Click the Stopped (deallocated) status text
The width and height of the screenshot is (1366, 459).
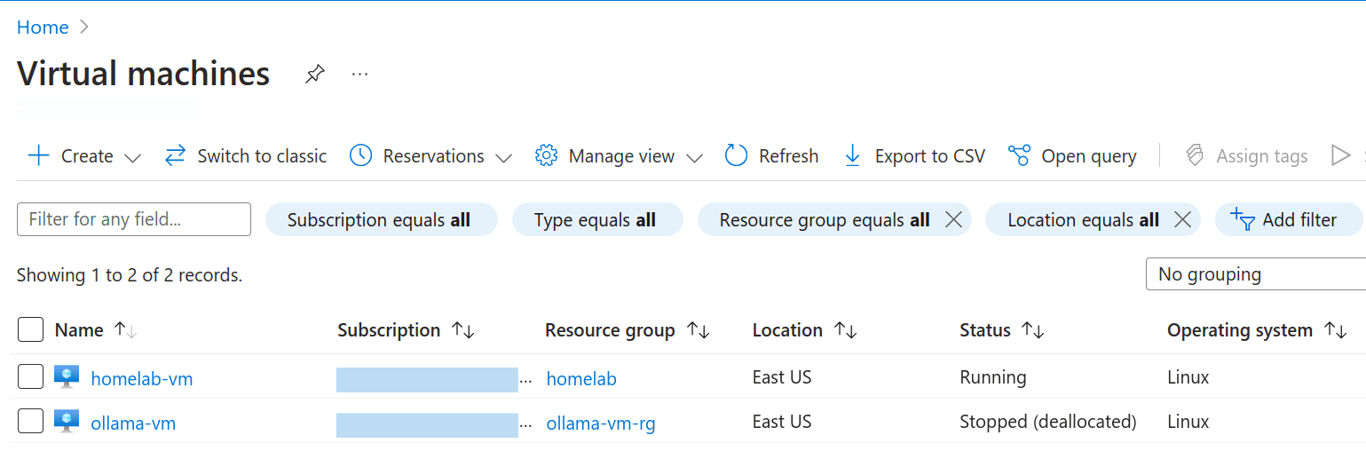1048,422
